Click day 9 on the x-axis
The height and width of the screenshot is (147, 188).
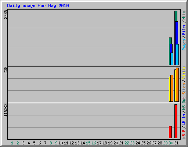coord(56,143)
